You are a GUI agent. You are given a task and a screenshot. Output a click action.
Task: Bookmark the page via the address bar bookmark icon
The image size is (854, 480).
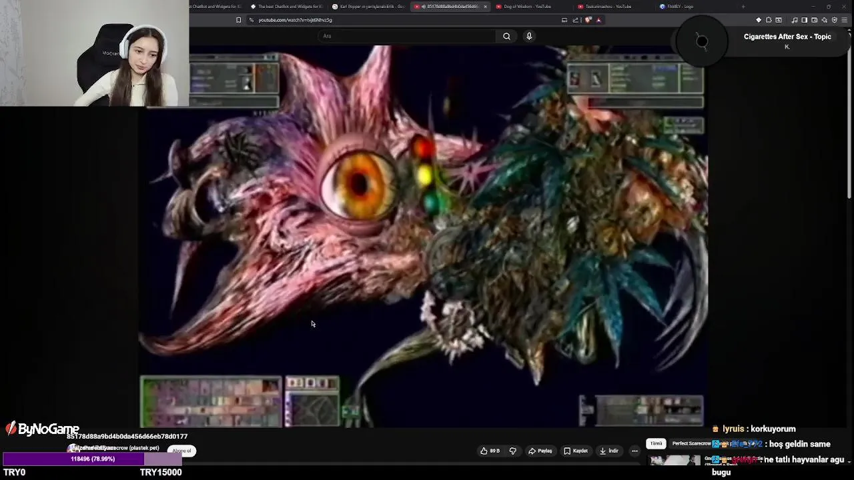click(239, 20)
